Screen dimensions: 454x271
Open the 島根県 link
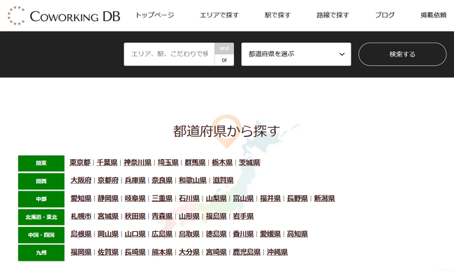click(x=81, y=234)
